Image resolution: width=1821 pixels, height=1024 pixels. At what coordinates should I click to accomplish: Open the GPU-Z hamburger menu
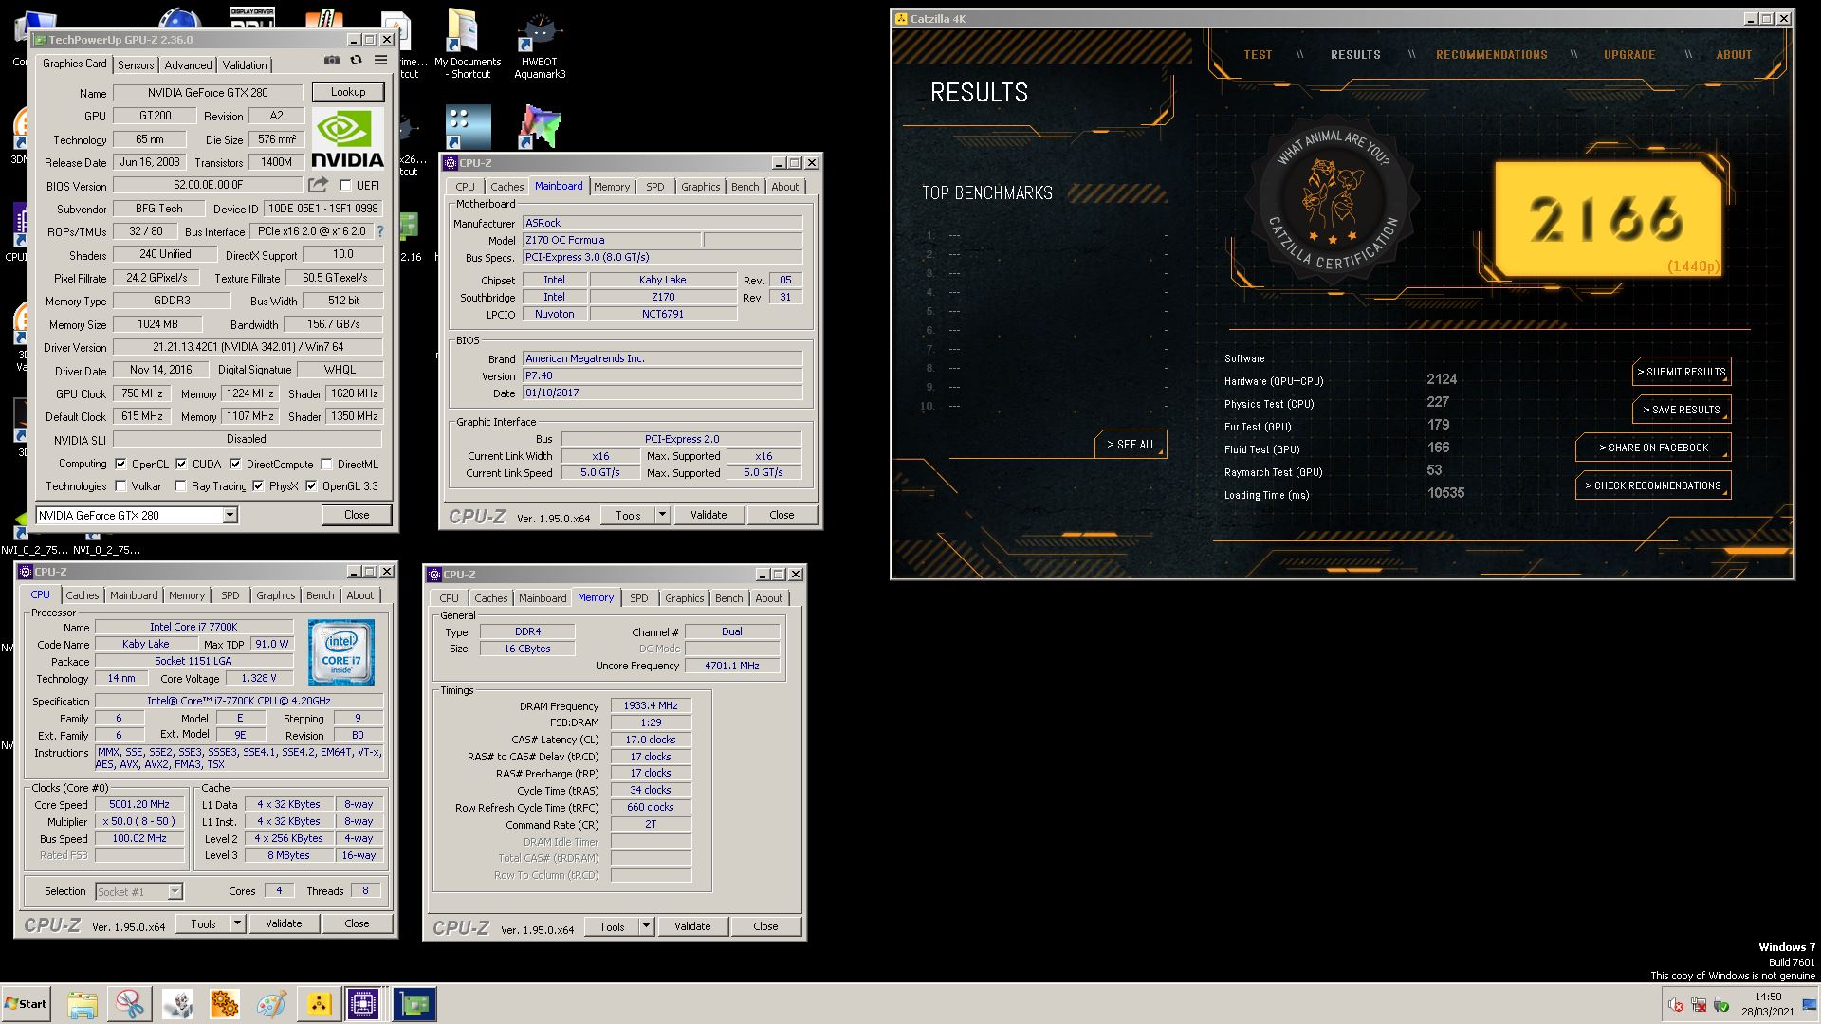click(x=380, y=61)
